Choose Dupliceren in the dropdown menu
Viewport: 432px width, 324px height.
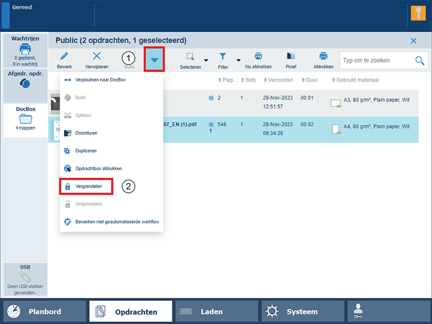pyautogui.click(x=86, y=151)
